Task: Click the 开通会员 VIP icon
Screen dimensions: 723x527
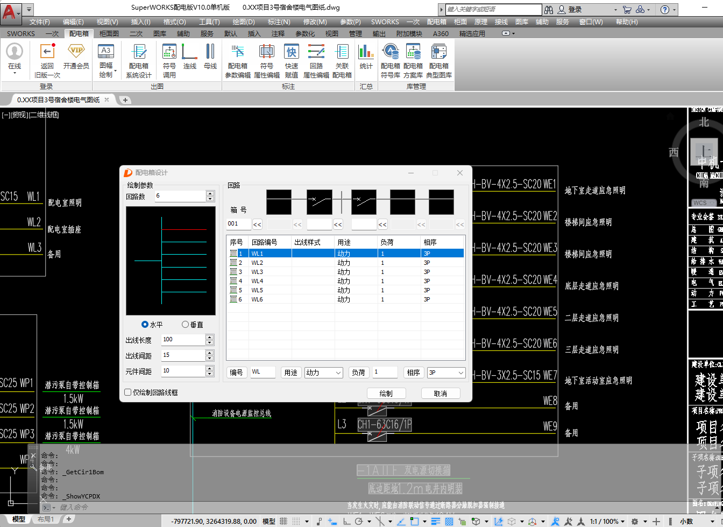Action: tap(76, 52)
